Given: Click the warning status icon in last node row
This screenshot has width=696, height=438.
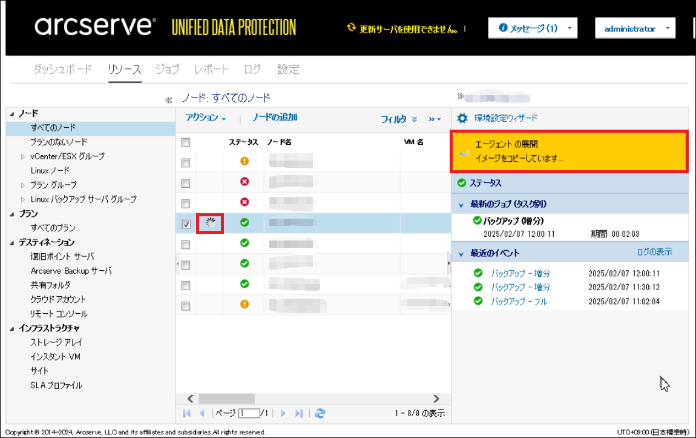Looking at the screenshot, I should point(245,304).
